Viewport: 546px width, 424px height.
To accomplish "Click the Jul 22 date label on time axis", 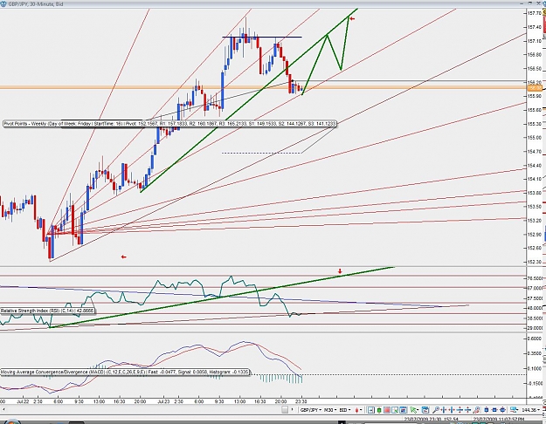I will coord(23,401).
